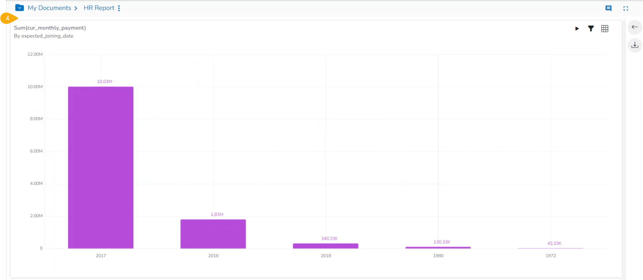643x280 pixels.
Task: Click the Sum(cur_monthly_payment) chart title
Action: (x=50, y=28)
